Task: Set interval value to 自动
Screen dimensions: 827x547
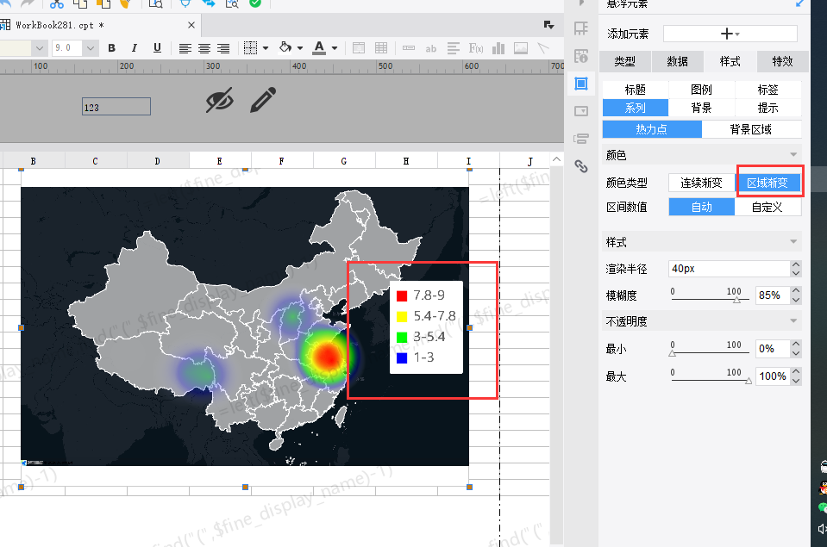Action: tap(701, 207)
